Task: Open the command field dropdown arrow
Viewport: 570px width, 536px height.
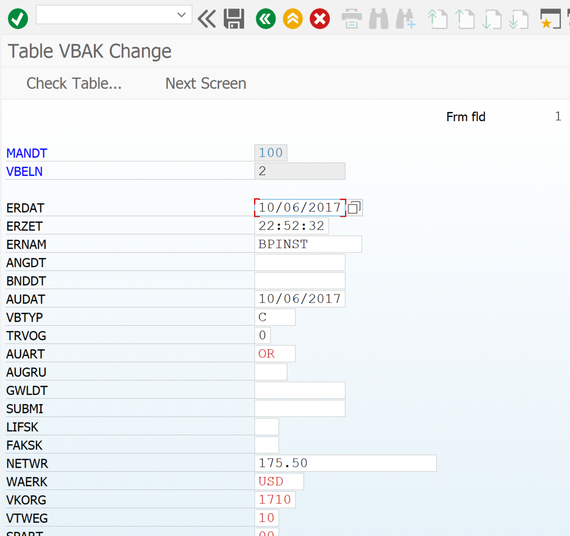Action: click(x=181, y=15)
